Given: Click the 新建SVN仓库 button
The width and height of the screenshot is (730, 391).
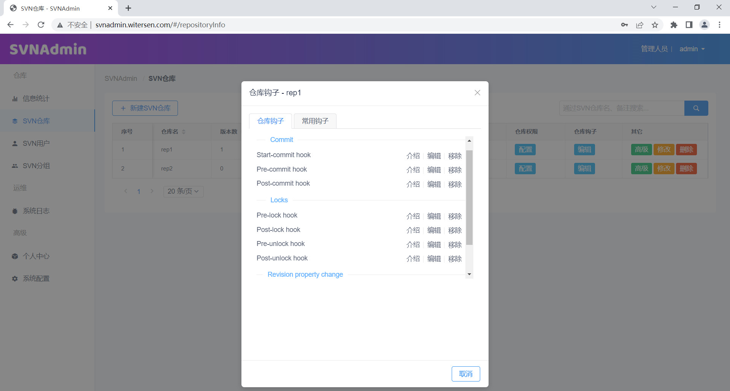Looking at the screenshot, I should coord(145,108).
